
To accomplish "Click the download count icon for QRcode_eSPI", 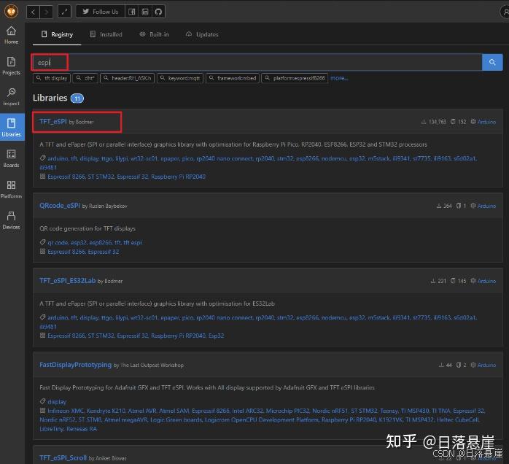I will (439, 206).
